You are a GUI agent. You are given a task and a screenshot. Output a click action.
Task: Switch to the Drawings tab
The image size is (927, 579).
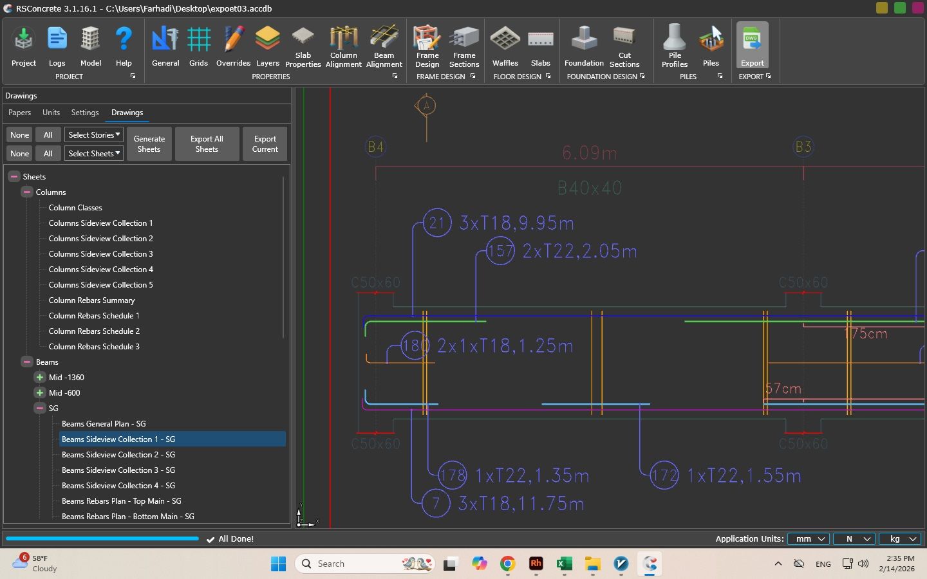pyautogui.click(x=127, y=113)
